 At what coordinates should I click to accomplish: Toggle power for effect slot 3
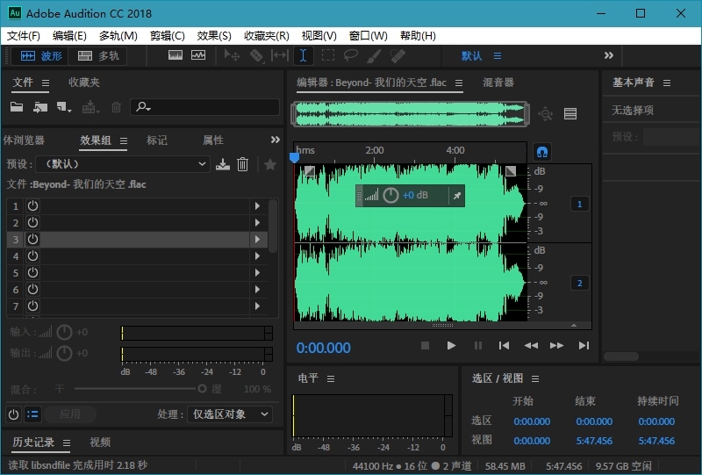pos(32,239)
